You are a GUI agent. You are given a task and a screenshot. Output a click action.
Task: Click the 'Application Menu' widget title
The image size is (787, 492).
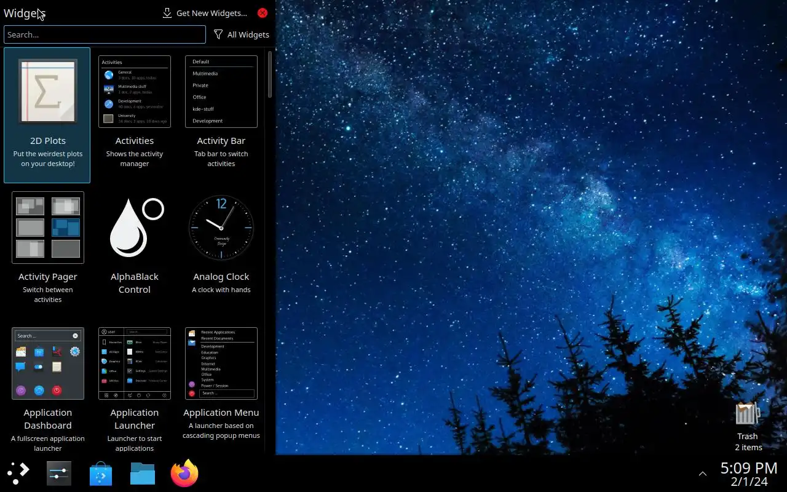[x=221, y=413]
